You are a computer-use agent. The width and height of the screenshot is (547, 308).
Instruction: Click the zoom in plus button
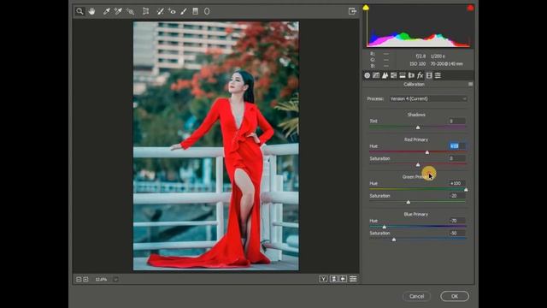pos(85,280)
